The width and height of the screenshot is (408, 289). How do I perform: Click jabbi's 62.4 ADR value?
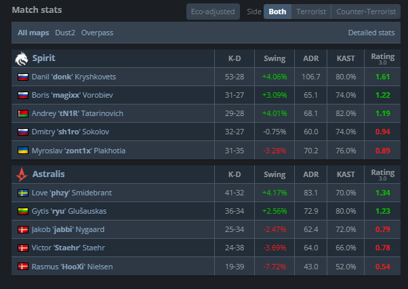click(310, 229)
